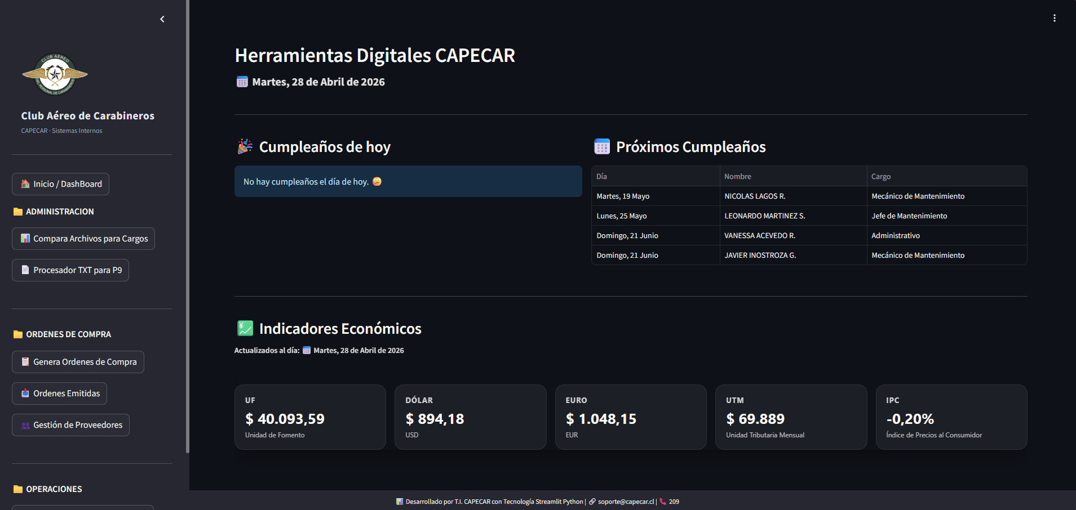Click the briefcase icon on Ordenes Emitidas

click(25, 393)
